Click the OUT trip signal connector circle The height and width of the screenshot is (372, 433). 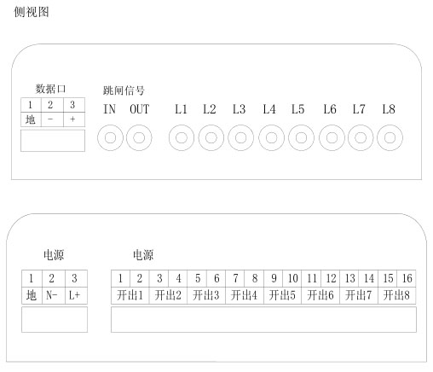(x=139, y=138)
